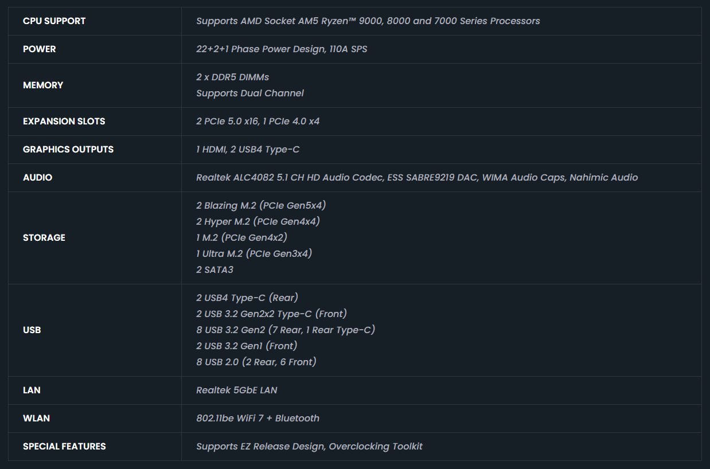Click the MEMORY row label

point(43,85)
